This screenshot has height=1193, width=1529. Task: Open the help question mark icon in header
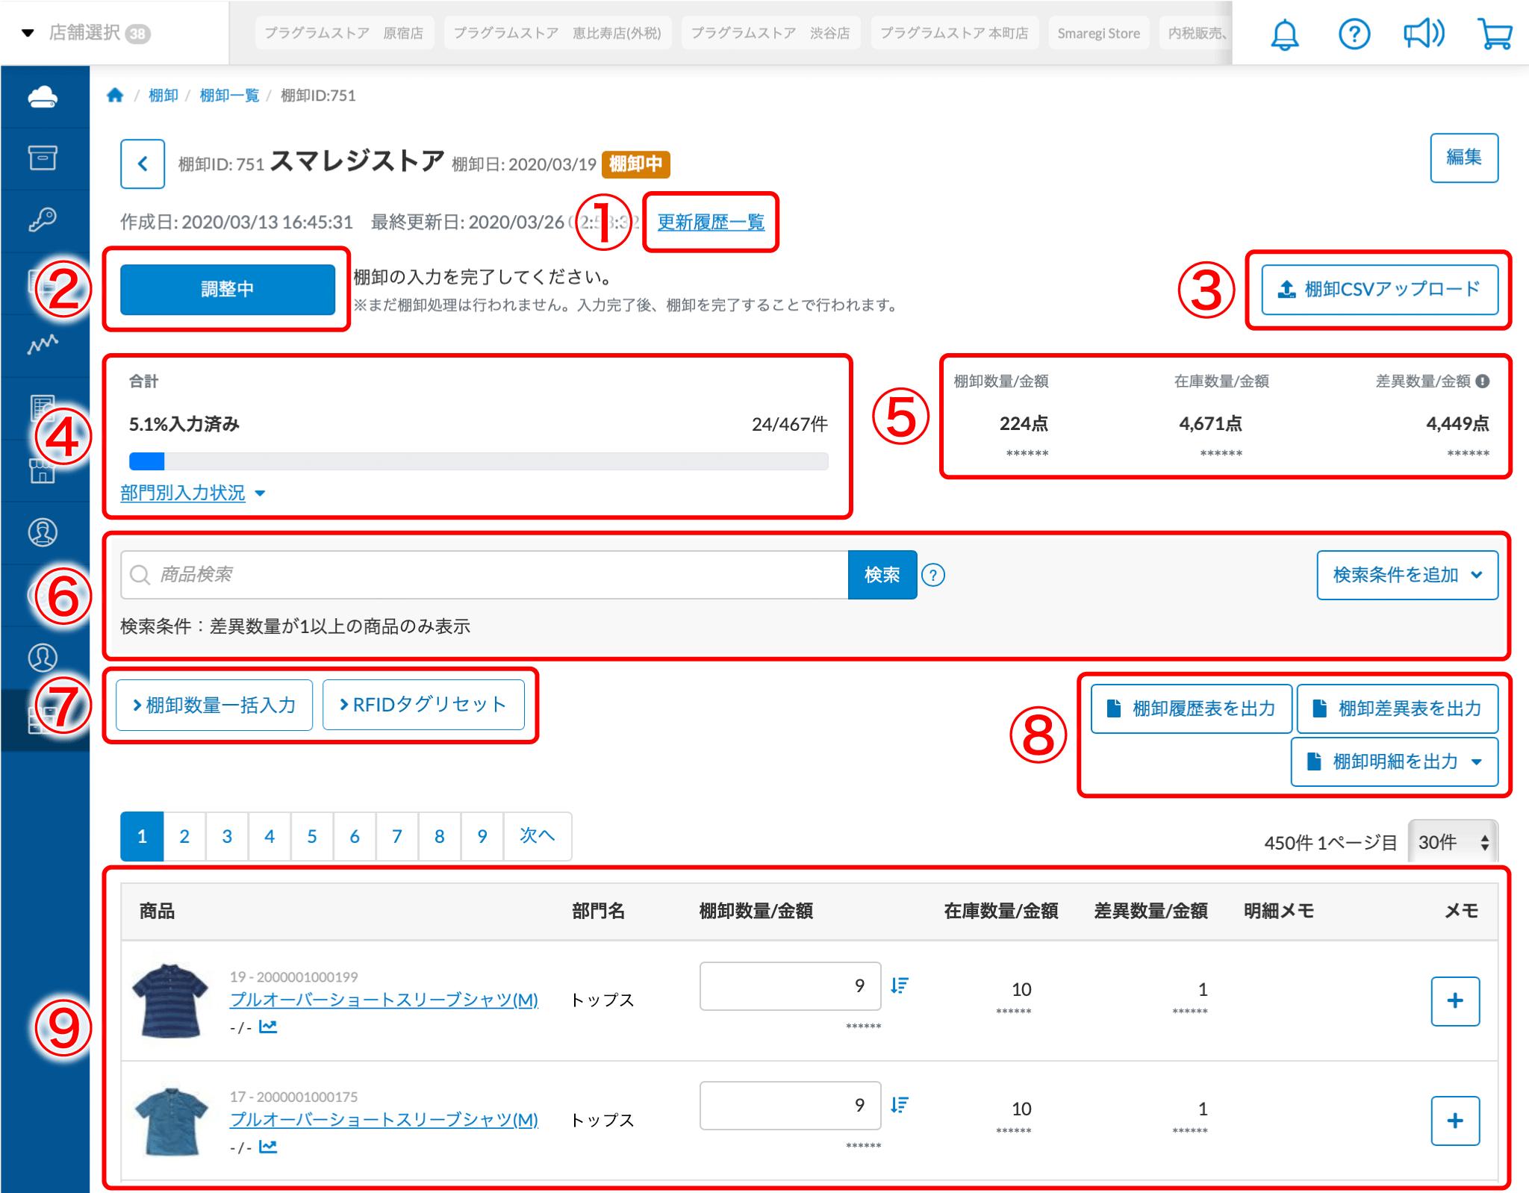1354,34
